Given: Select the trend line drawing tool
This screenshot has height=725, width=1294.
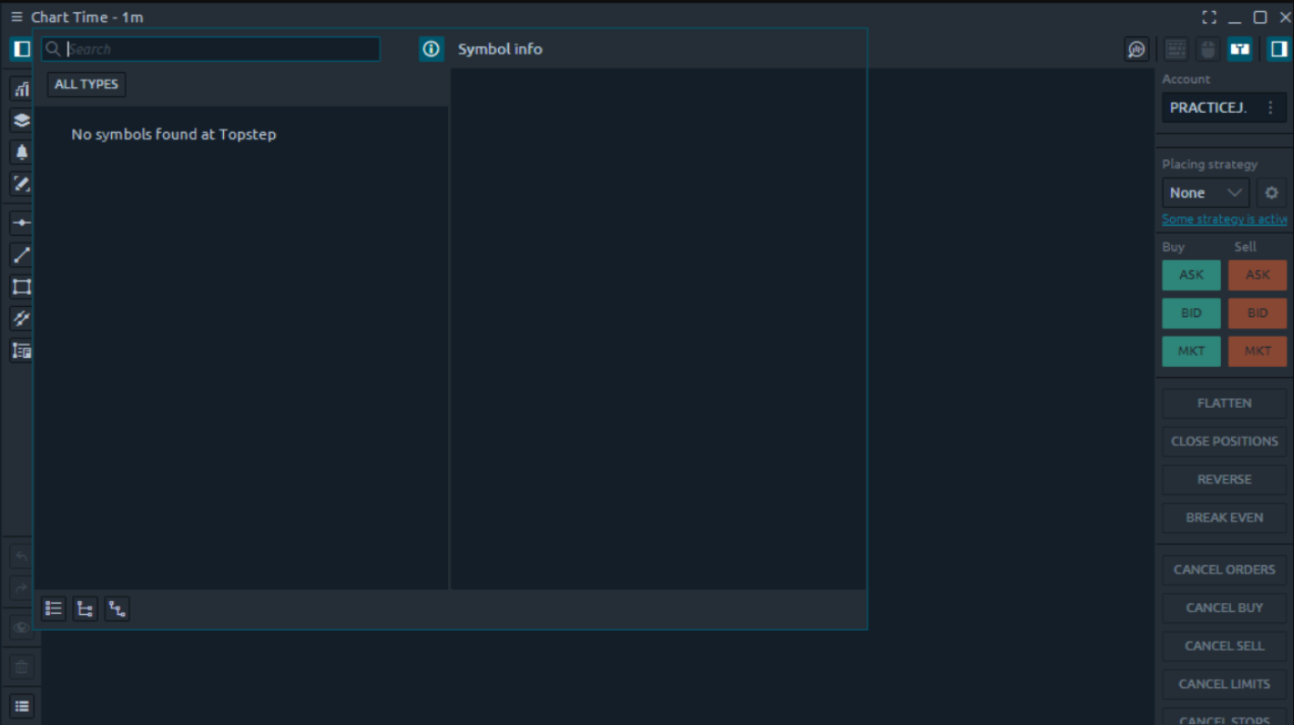Looking at the screenshot, I should click(21, 255).
